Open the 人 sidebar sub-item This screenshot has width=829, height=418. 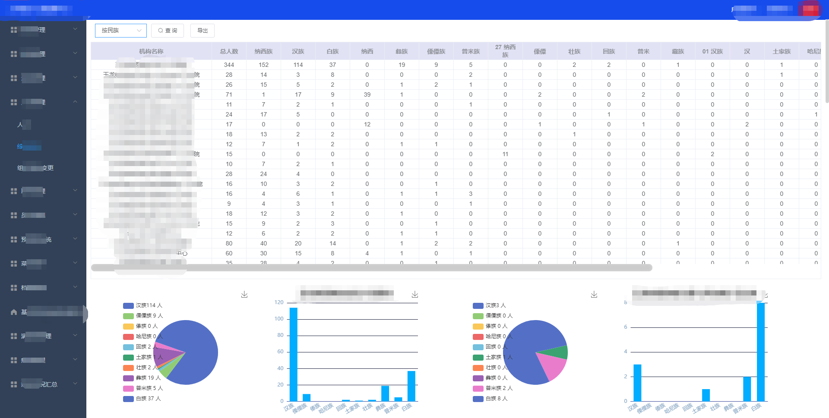pyautogui.click(x=24, y=125)
